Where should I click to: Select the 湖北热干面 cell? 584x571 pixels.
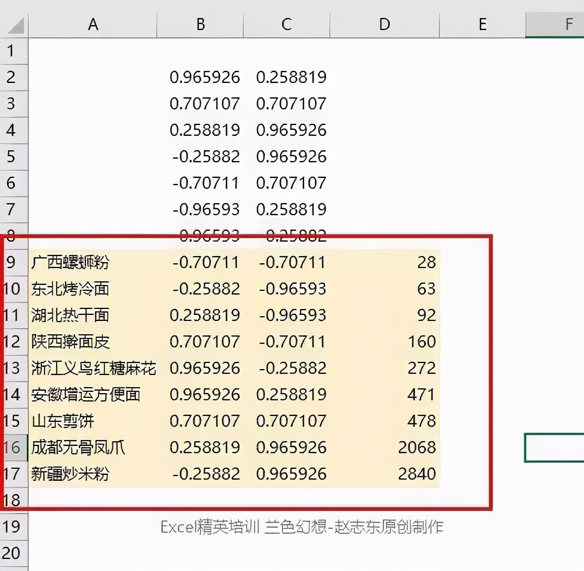pyautogui.click(x=70, y=315)
